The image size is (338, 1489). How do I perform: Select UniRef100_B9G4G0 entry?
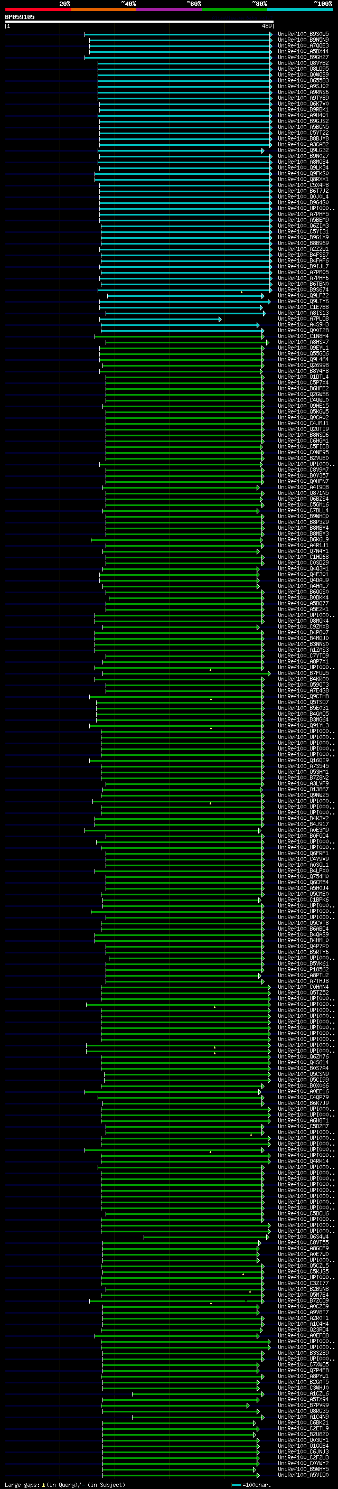303,202
